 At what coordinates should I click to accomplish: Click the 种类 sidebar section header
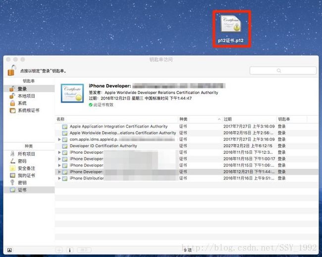[x=29, y=146]
